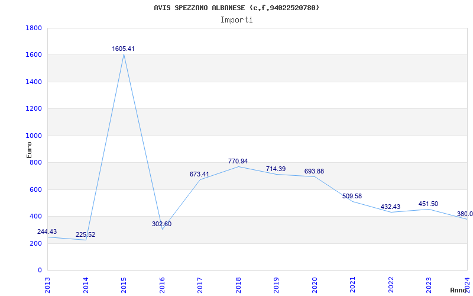Click the 2020 x-axis label
The height and width of the screenshot is (296, 473).
tap(315, 285)
